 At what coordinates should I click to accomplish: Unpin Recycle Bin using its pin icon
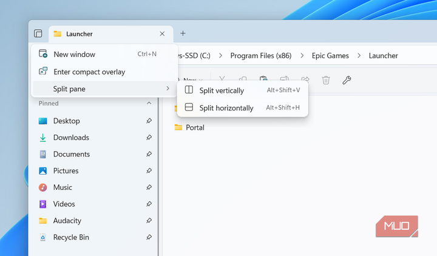(149, 237)
